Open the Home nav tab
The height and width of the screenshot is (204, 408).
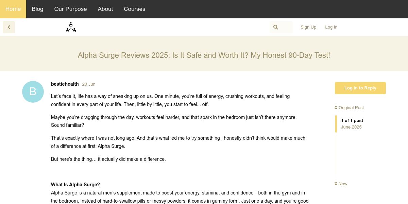point(13,9)
